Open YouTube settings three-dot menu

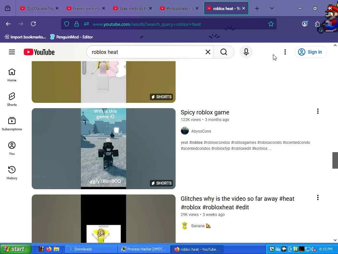(285, 52)
